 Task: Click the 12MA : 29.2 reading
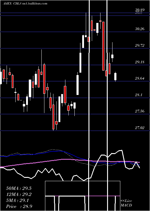pyautogui.click(x=19, y=194)
